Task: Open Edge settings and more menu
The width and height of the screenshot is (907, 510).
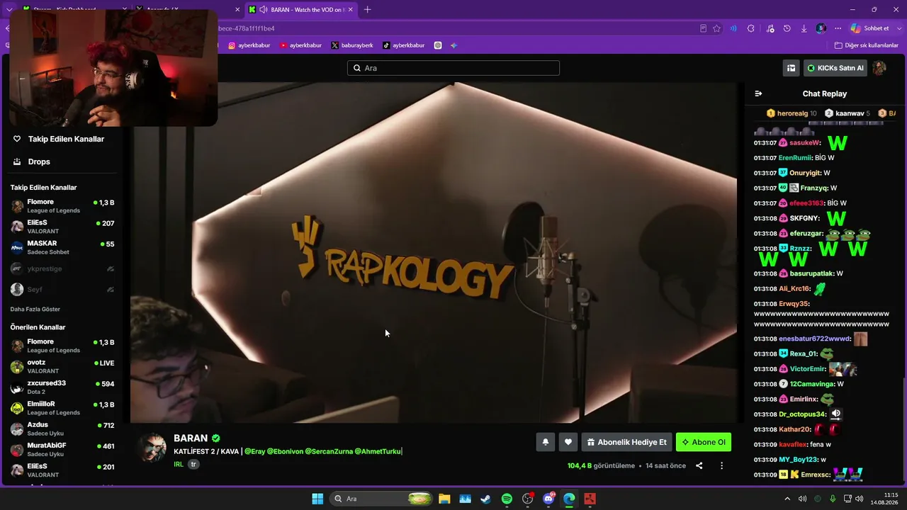Action: coord(838,28)
